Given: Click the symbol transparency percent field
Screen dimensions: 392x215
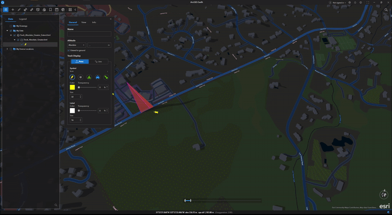Looking at the screenshot, I should 103,87.
